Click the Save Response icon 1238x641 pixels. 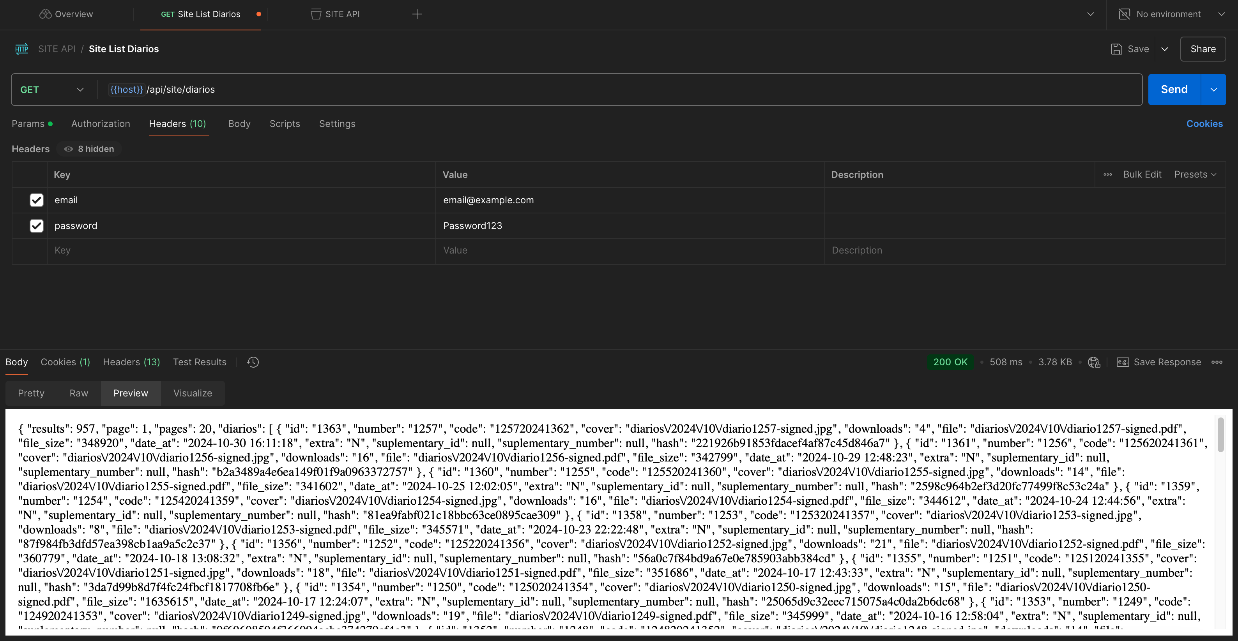1123,362
